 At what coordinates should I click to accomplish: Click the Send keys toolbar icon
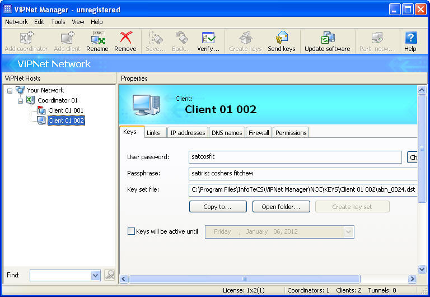(282, 38)
